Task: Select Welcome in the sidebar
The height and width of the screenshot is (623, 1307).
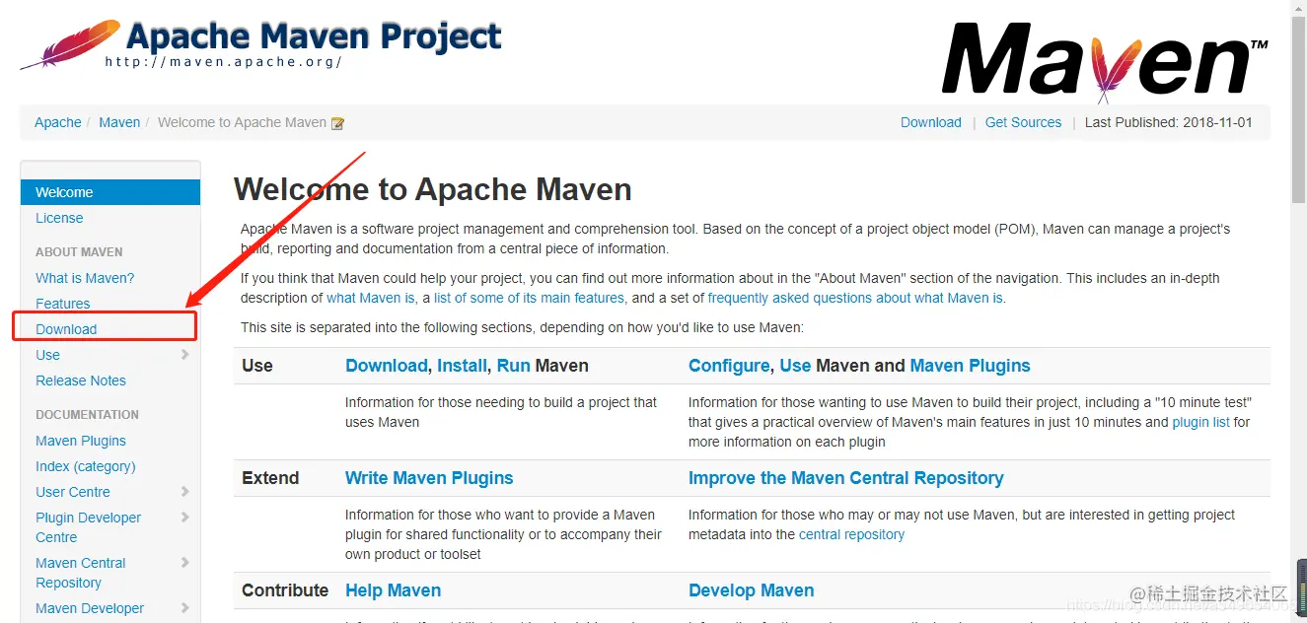Action: pos(110,192)
